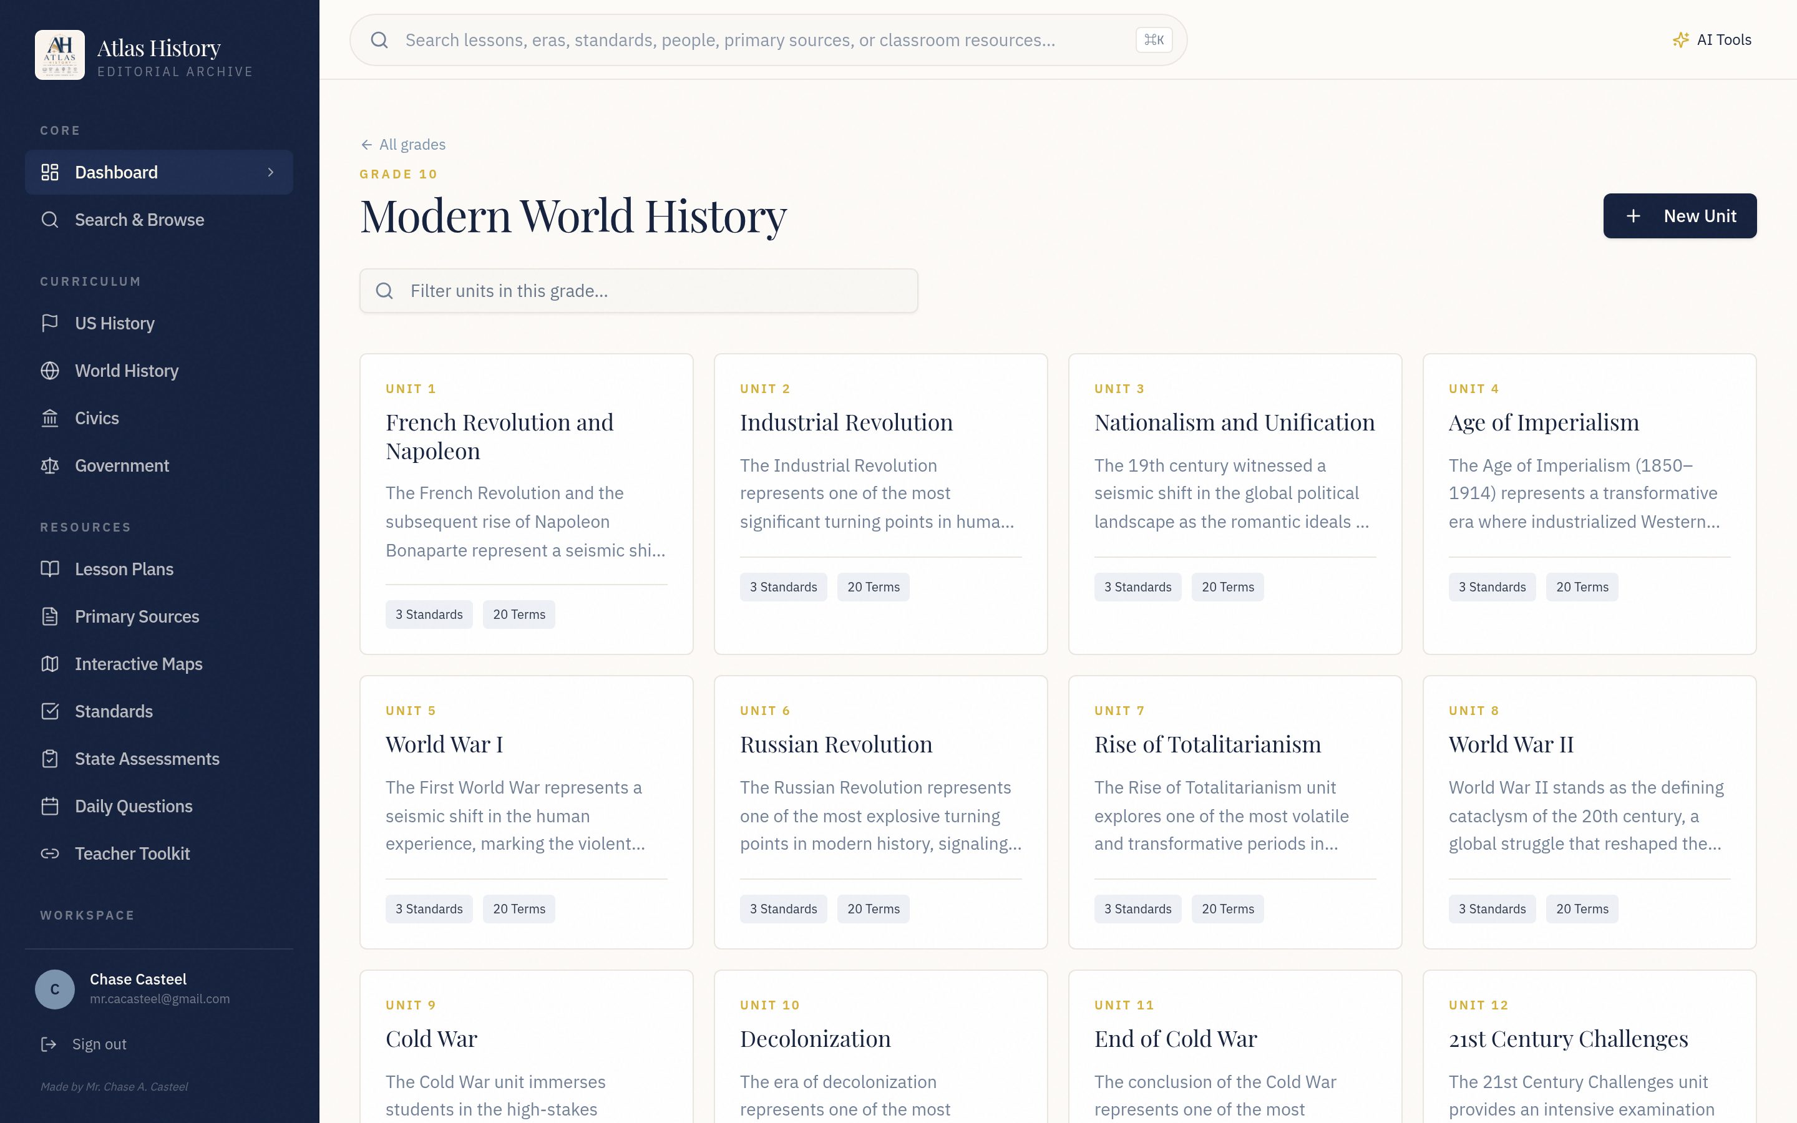Click the user avatar circle C
The width and height of the screenshot is (1797, 1123).
[x=55, y=989]
